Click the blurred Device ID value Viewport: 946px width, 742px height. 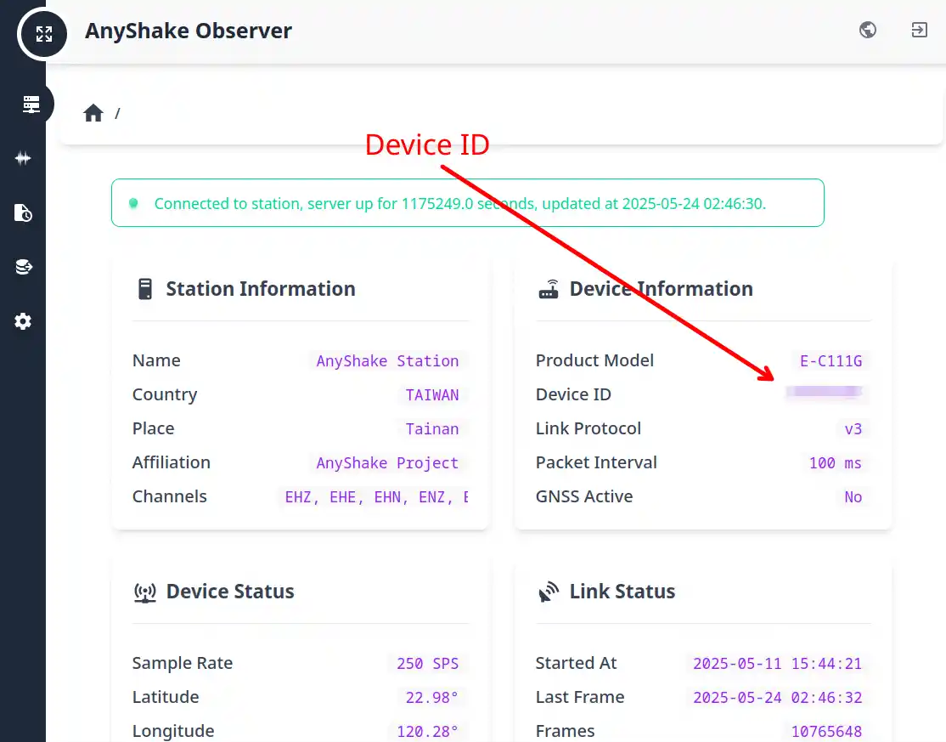[825, 393]
